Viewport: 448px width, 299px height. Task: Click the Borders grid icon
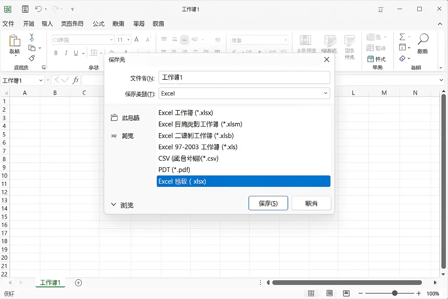tap(94, 53)
